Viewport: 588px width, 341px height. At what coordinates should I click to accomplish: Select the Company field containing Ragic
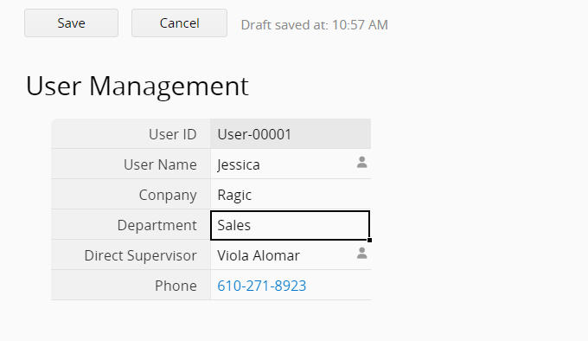pyautogui.click(x=291, y=195)
